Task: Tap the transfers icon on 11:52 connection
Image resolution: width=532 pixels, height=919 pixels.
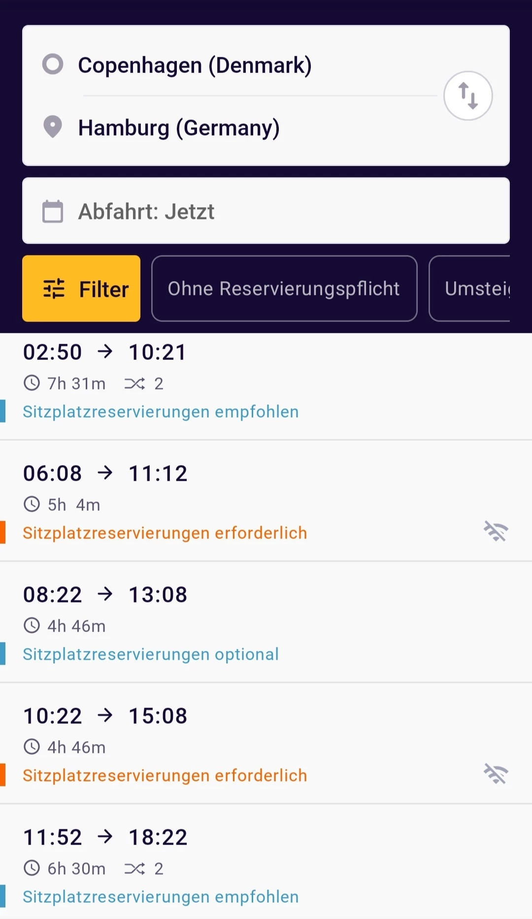Action: coord(134,869)
